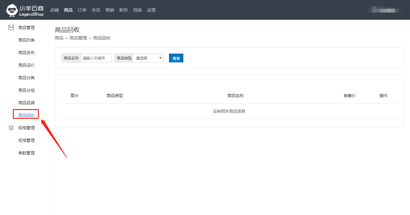Open 商品分类 in the sidebar
The image size is (410, 215).
[x=26, y=78]
